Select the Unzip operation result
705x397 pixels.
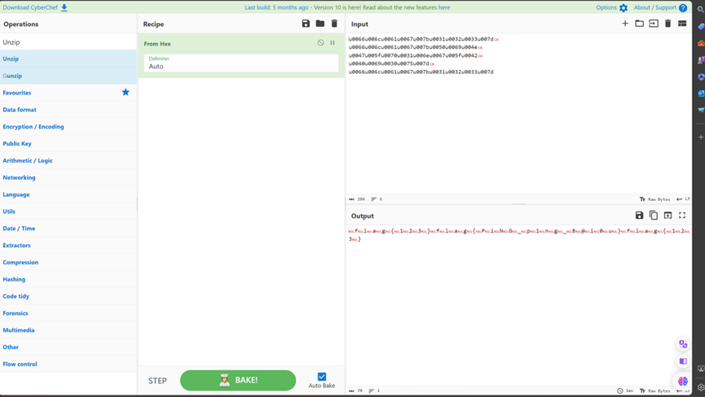pos(68,59)
